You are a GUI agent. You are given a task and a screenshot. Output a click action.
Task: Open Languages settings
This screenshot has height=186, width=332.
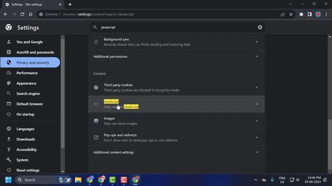[x=30, y=129]
